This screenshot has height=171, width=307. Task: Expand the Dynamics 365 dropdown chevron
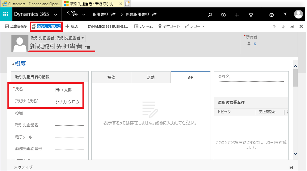pos(56,15)
